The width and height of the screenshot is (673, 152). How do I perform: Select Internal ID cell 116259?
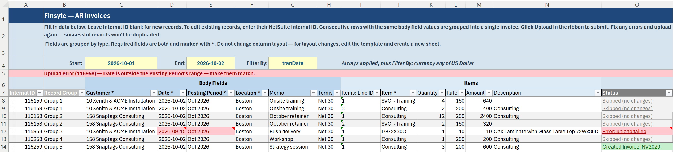(26, 147)
